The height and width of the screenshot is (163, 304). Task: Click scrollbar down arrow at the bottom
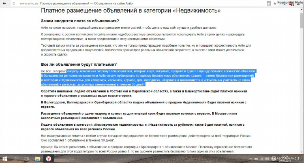point(302,152)
